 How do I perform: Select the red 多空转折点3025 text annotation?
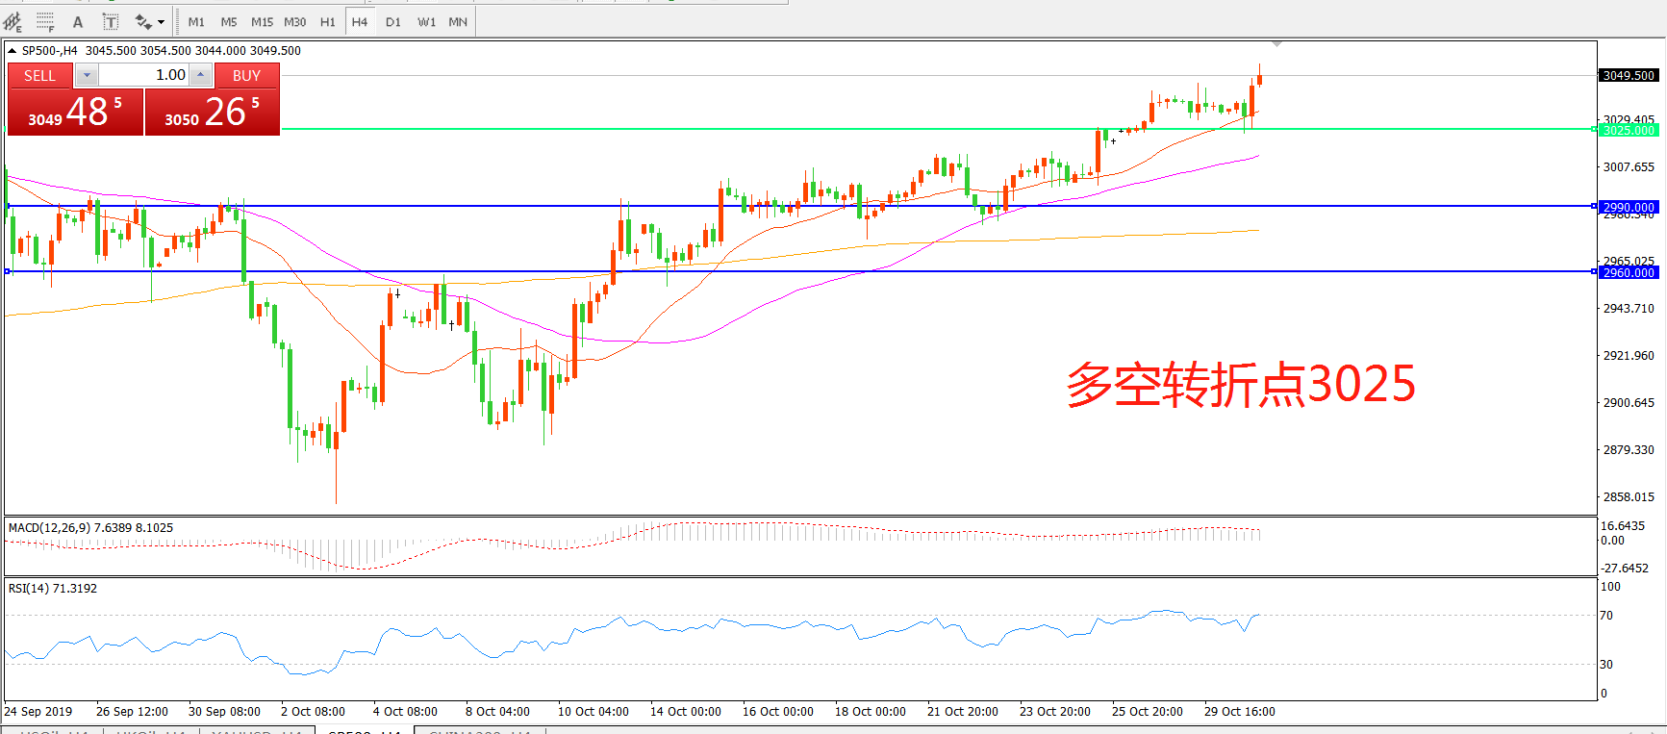[1241, 385]
